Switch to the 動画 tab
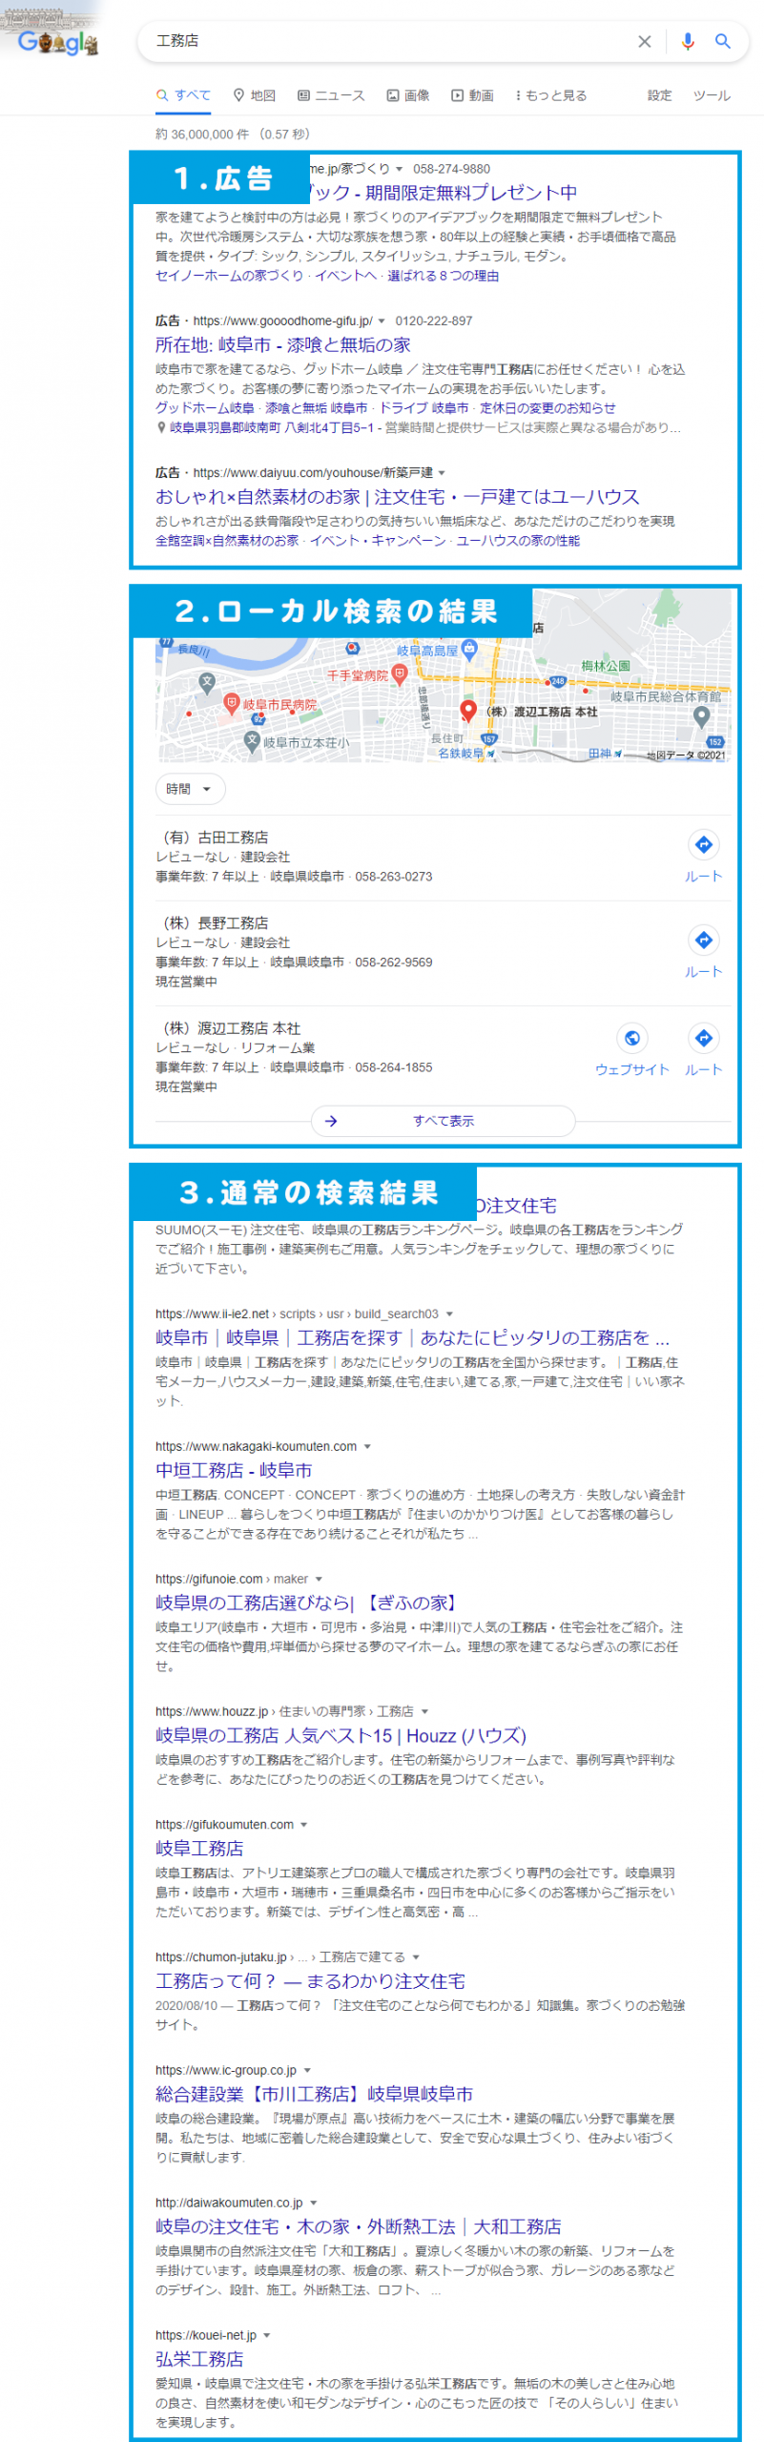 click(472, 95)
